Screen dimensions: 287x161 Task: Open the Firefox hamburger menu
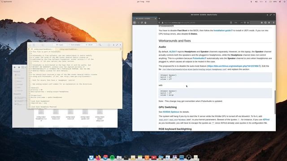[274, 23]
